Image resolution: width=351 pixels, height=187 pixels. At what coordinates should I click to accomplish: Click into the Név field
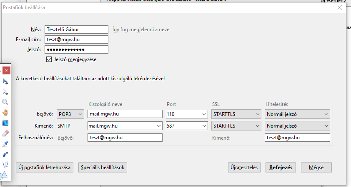76,30
